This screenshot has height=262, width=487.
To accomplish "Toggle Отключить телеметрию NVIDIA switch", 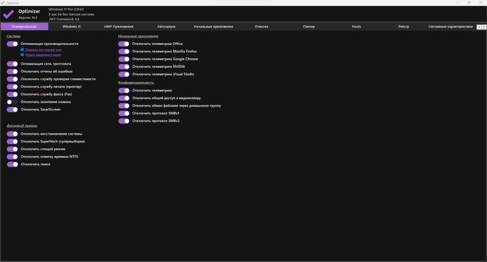I will point(124,67).
